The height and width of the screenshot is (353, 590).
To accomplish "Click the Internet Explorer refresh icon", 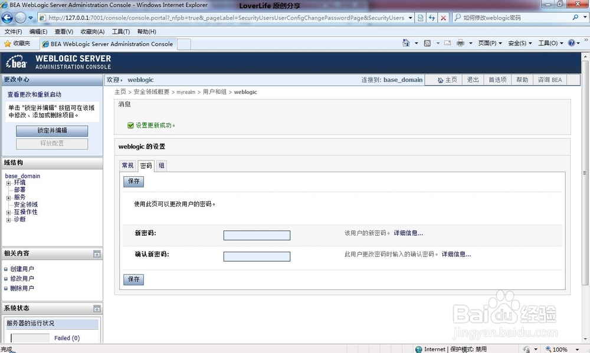I will 431,17.
